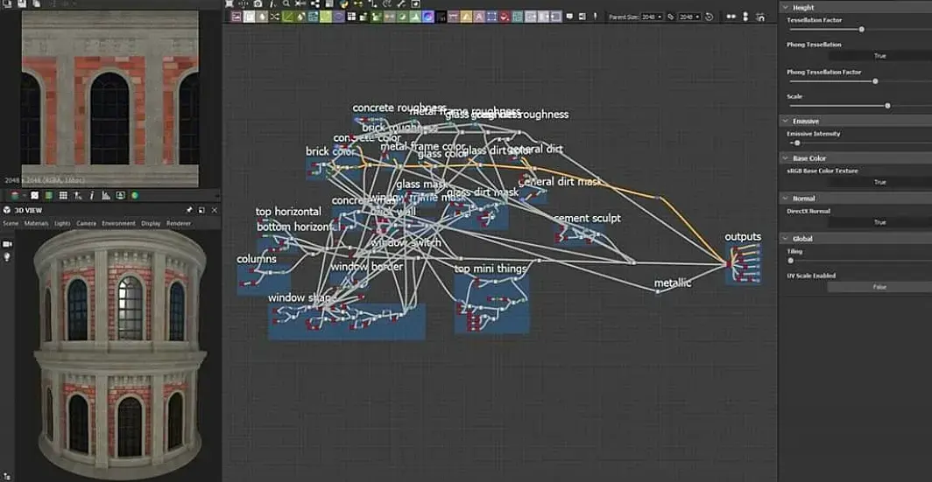
Task: Add the Levels green node from toolbar
Action: pyautogui.click(x=415, y=17)
